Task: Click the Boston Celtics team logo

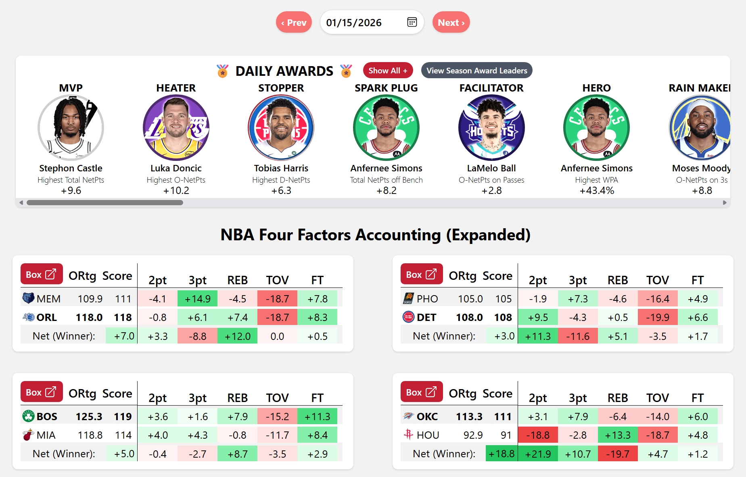Action: pyautogui.click(x=28, y=416)
